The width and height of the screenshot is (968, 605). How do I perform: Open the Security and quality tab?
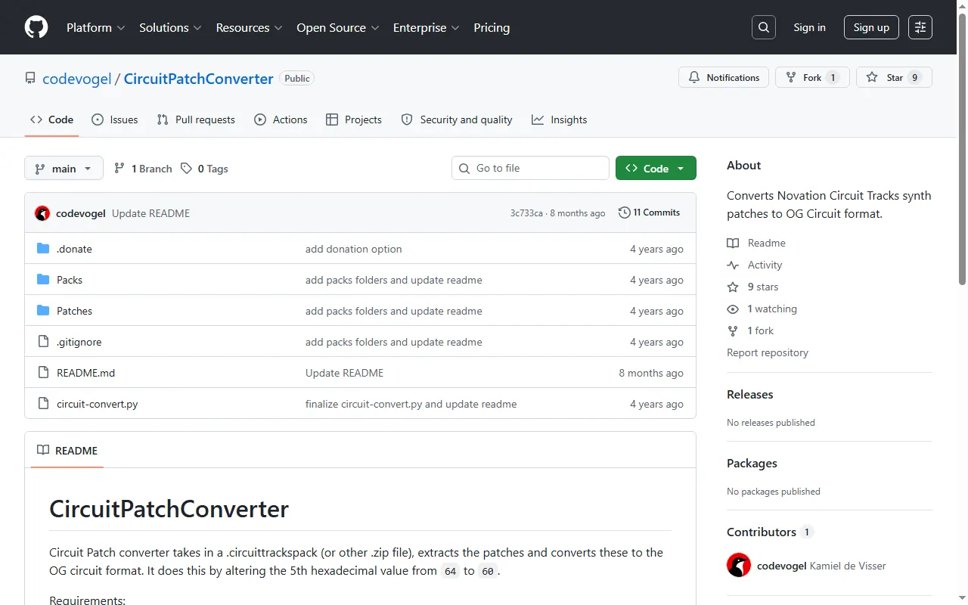pyautogui.click(x=457, y=119)
